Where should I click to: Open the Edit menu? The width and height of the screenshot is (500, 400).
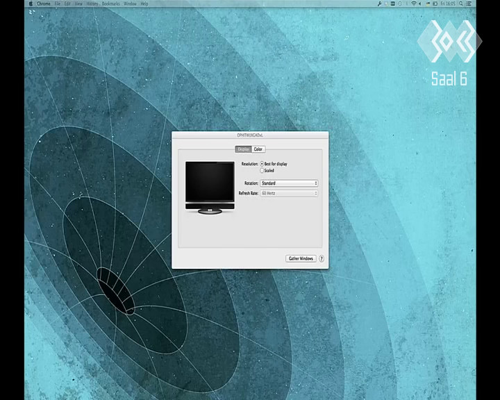click(x=67, y=3)
